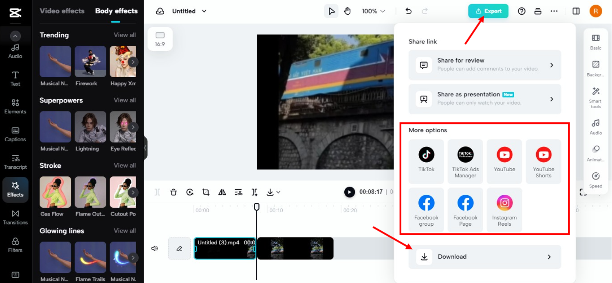612x283 pixels.
Task: Delete the selected clip with trash icon
Action: (x=174, y=192)
